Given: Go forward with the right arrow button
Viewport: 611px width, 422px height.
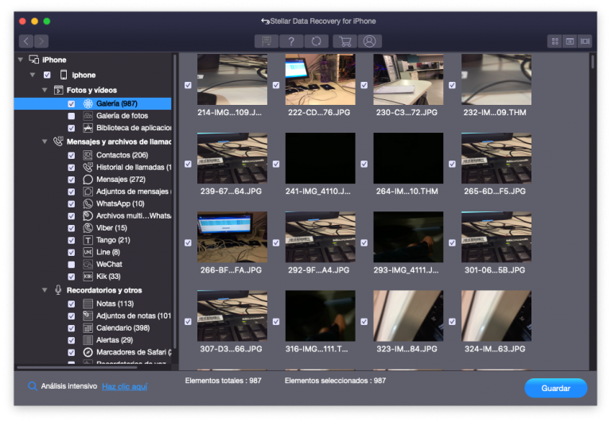Looking at the screenshot, I should 41,41.
